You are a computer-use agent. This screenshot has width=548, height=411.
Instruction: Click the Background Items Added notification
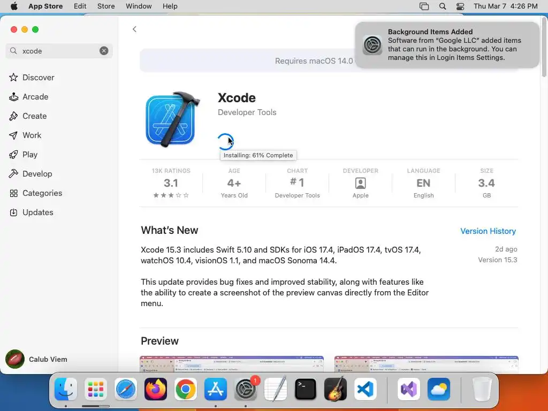click(447, 45)
